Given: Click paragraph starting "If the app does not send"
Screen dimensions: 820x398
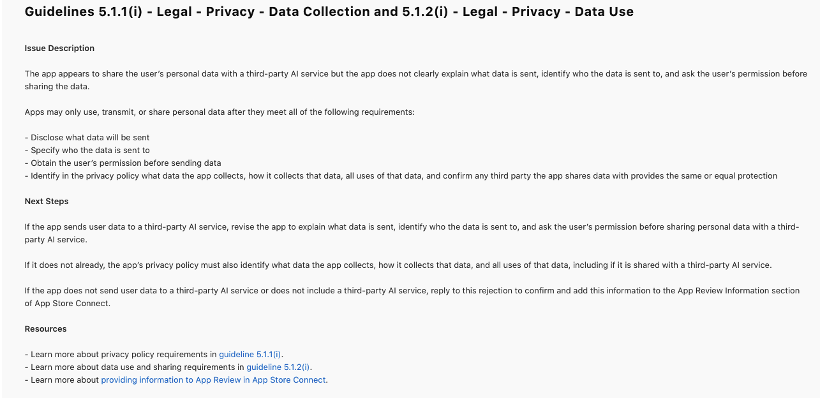Looking at the screenshot, I should click(412, 297).
